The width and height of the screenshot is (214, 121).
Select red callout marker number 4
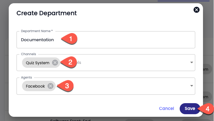tap(206, 109)
